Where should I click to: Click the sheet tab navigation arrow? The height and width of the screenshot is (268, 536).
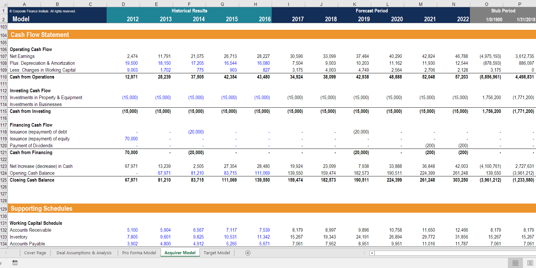[x=6, y=253]
